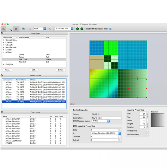Viewport: 167px width, 167px height.
Task: Click the Height value stepper
Action: [x=147, y=124]
